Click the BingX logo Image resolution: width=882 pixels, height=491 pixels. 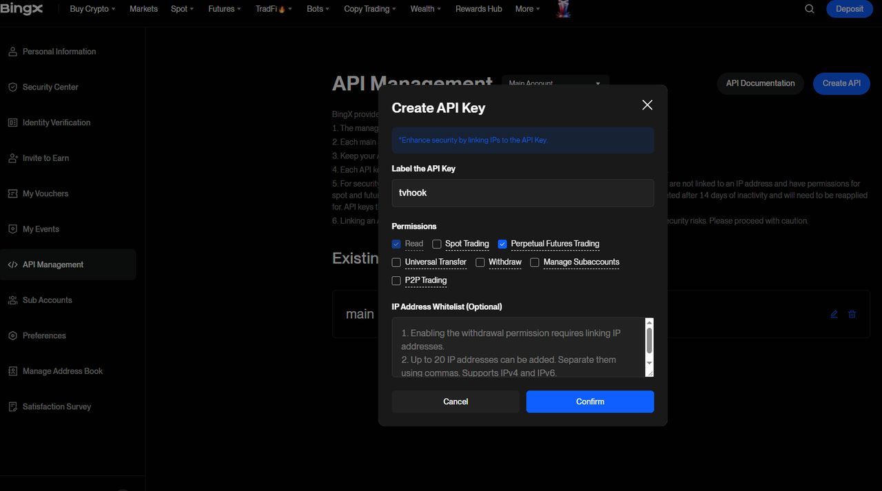[x=21, y=9]
